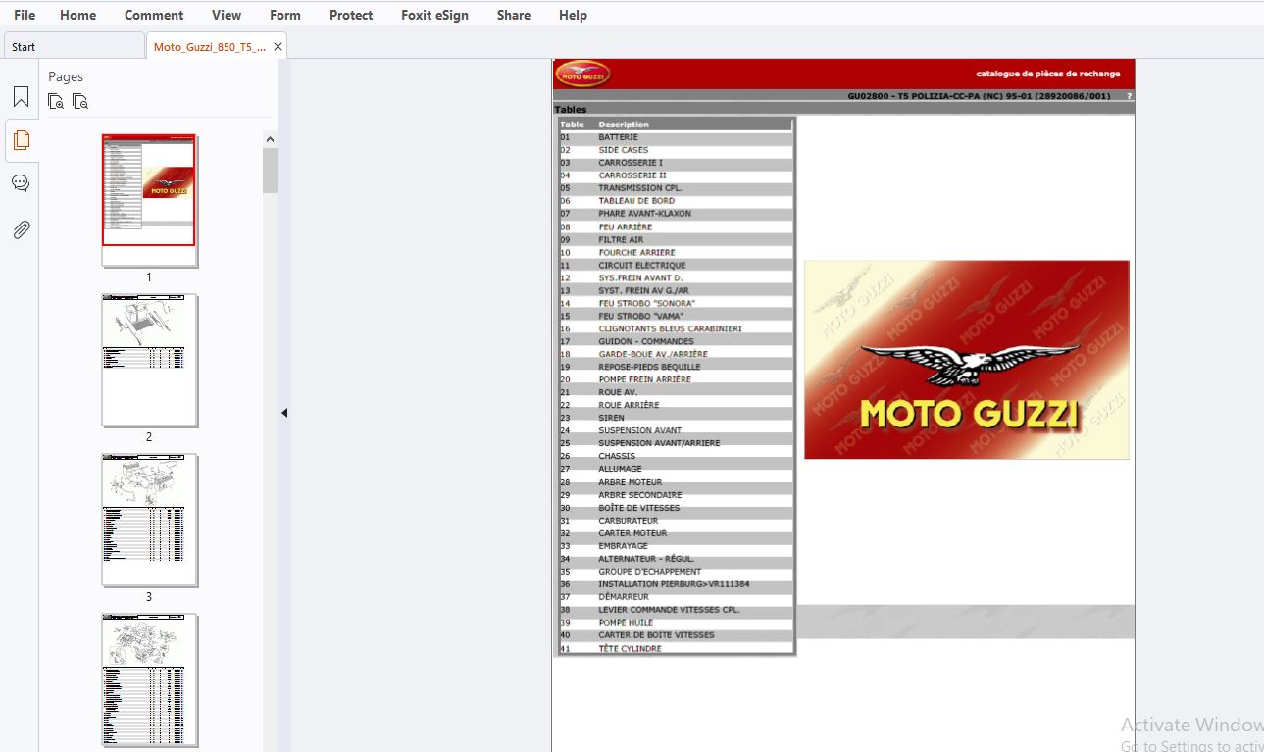The width and height of the screenshot is (1264, 752).
Task: Close the Moto_Guzzi_850_T5 document tab
Action: click(278, 46)
